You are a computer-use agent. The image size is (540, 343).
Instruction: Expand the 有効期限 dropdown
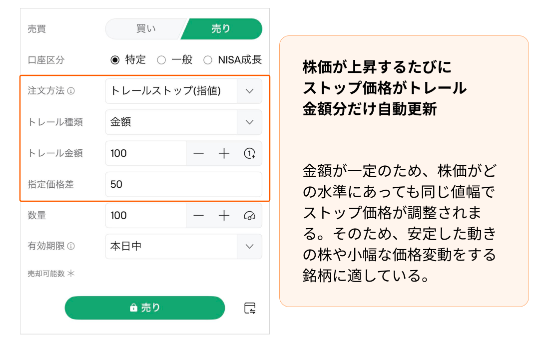250,246
